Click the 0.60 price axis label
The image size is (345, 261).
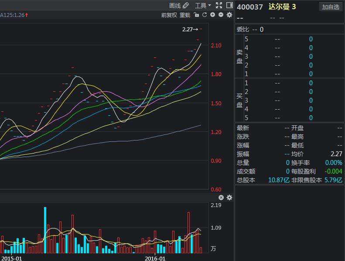[x=216, y=189]
